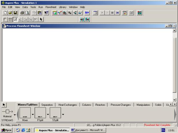
Task: Open the Run Control Panel icon
Action: [95, 13]
